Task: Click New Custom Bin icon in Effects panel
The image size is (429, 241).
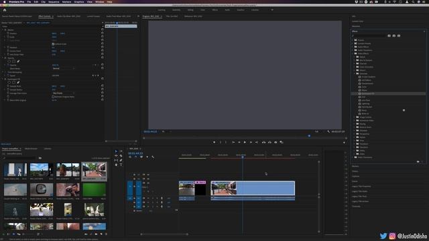Action: [418, 162]
